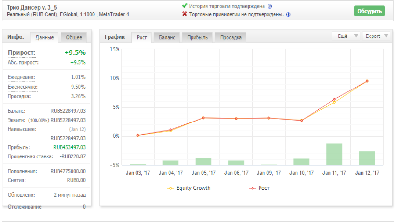Click the Ежедневно label
Image resolution: width=395 pixels, height=222 pixels.
[21, 77]
